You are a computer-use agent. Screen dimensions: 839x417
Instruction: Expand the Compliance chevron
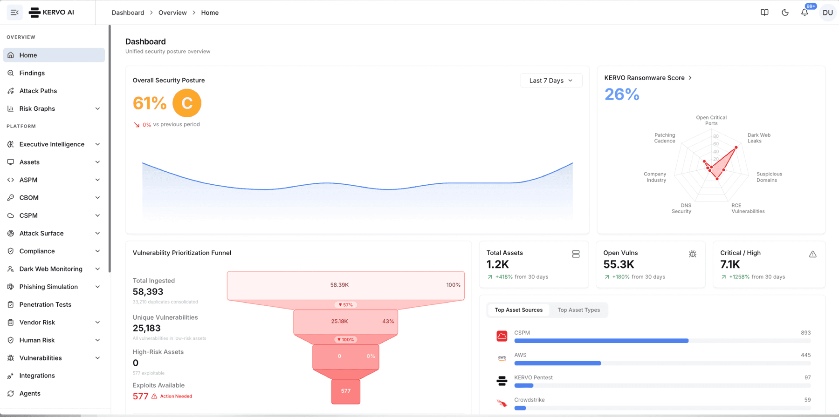(97, 251)
